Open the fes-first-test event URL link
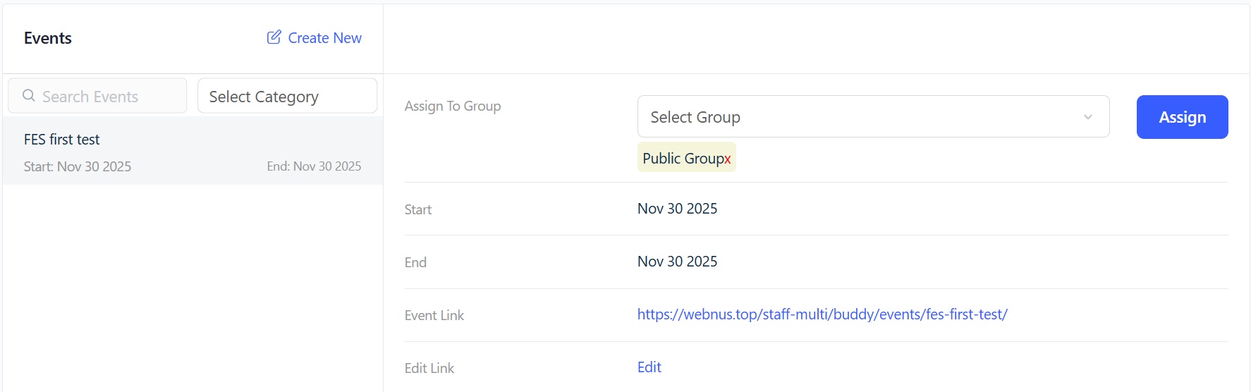This screenshot has height=392, width=1251. tap(822, 314)
